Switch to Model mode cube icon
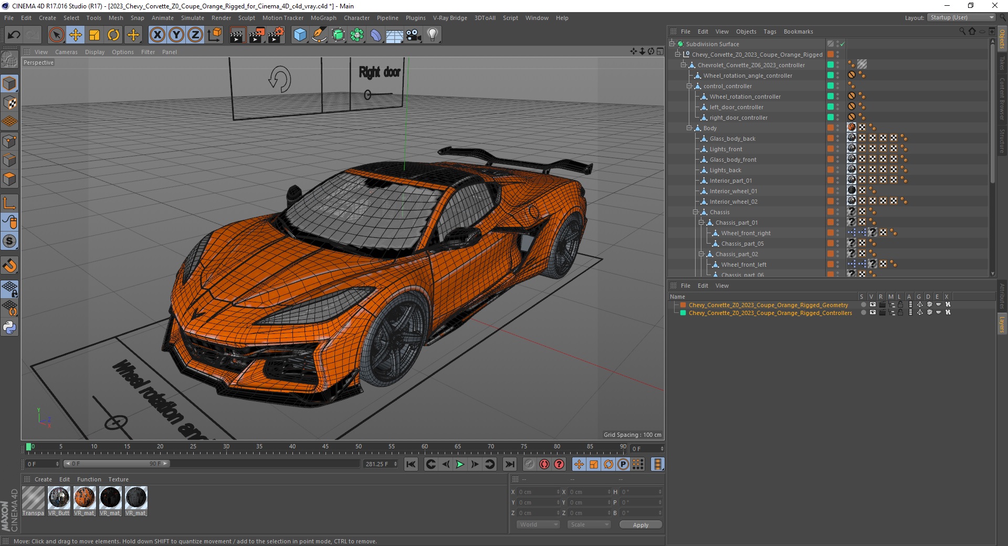 9,83
